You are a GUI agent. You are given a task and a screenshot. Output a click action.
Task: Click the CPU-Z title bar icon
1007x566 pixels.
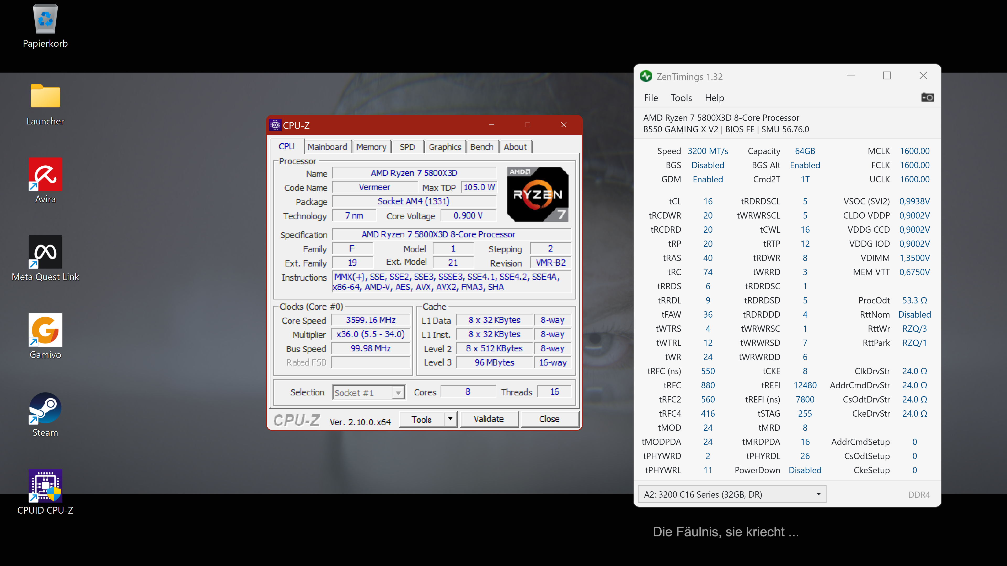(x=275, y=125)
